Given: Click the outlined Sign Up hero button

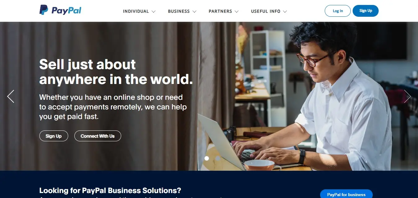Looking at the screenshot, I should tap(54, 136).
